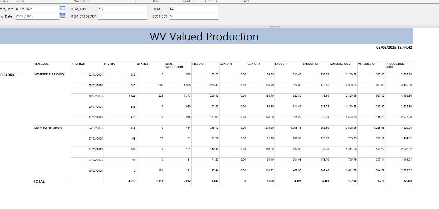
Task: Click the VARIABLE OH column header
Action: coord(367,64)
